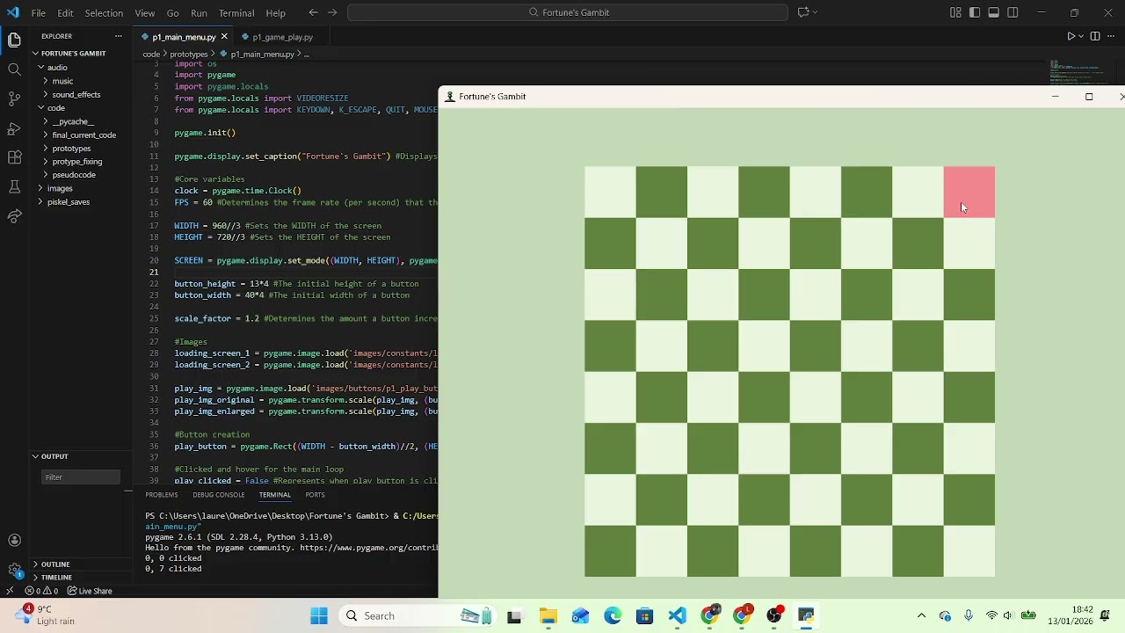Open the Windows Start button
The width and height of the screenshot is (1125, 633).
coord(319,615)
